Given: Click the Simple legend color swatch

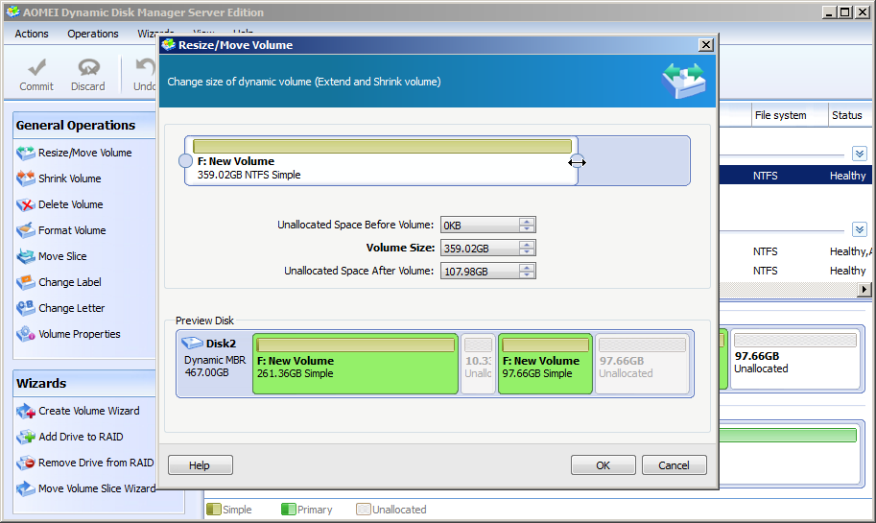Looking at the screenshot, I should click(x=213, y=509).
